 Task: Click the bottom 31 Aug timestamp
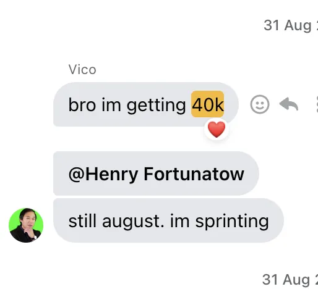290,280
